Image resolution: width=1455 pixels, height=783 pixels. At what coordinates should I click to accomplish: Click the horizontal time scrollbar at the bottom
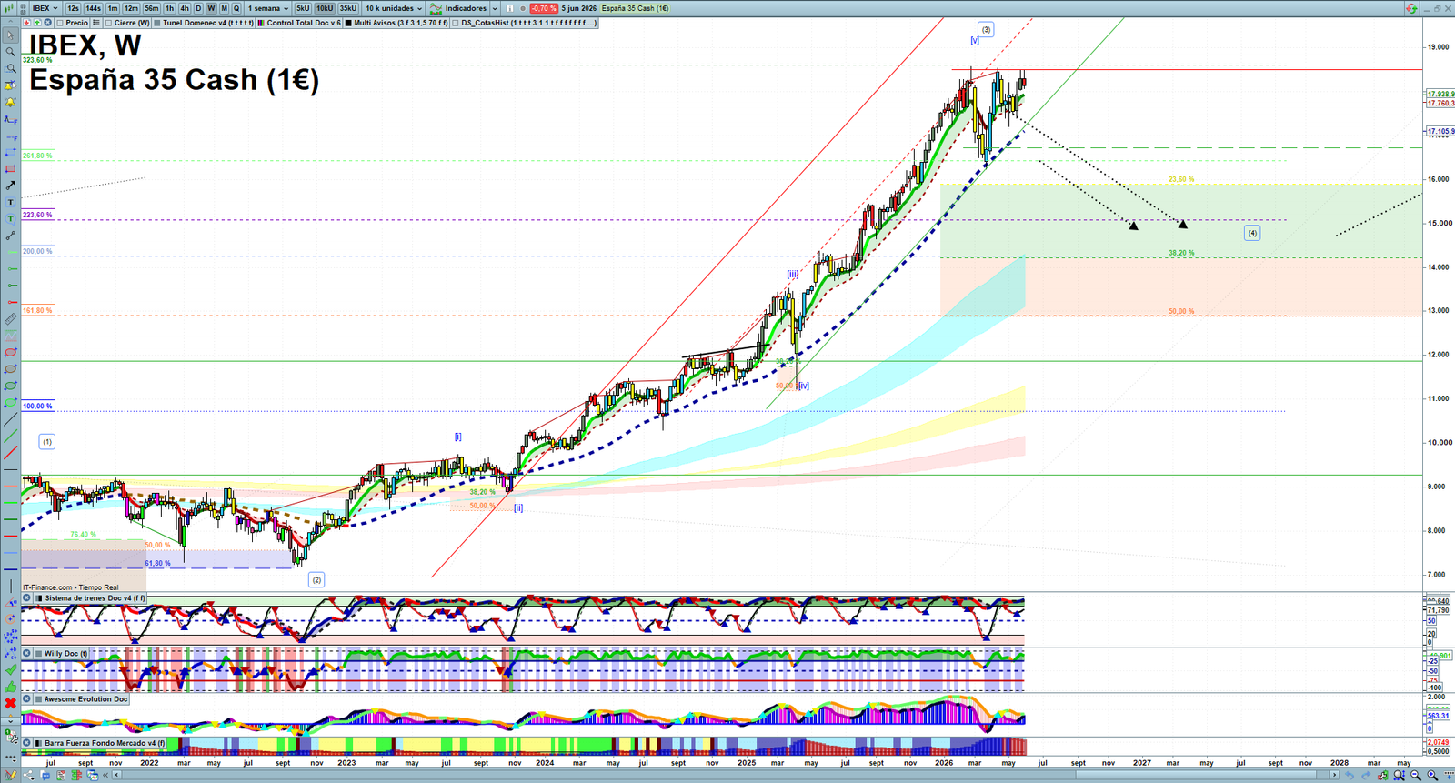(x=727, y=775)
